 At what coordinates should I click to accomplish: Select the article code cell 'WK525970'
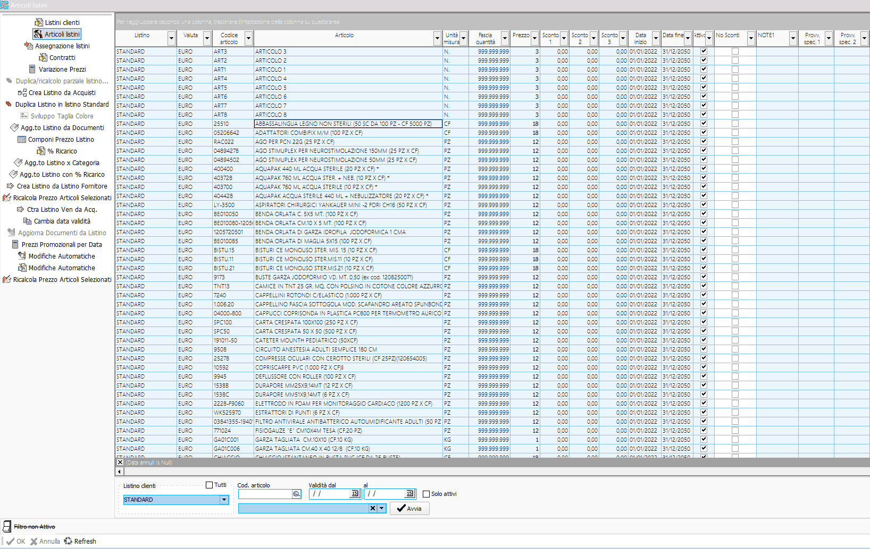pyautogui.click(x=233, y=413)
